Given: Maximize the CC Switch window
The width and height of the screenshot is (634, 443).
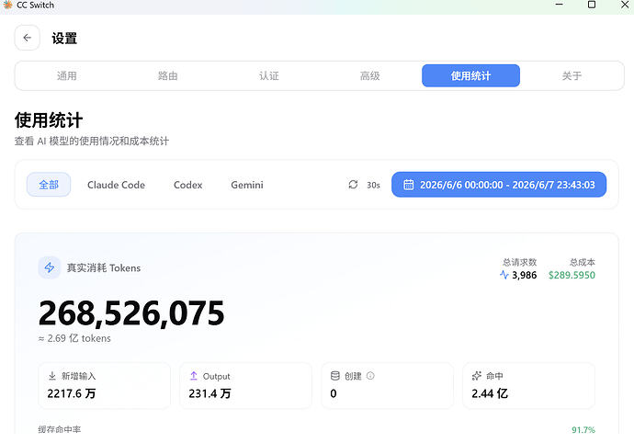Looking at the screenshot, I should click(x=592, y=5).
